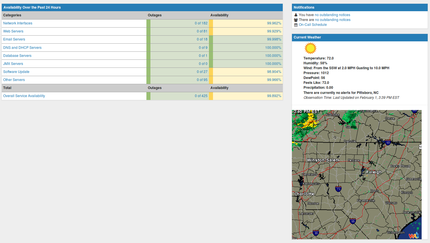
Task: Click DNS and DHCP 100.000% availability
Action: click(x=273, y=48)
